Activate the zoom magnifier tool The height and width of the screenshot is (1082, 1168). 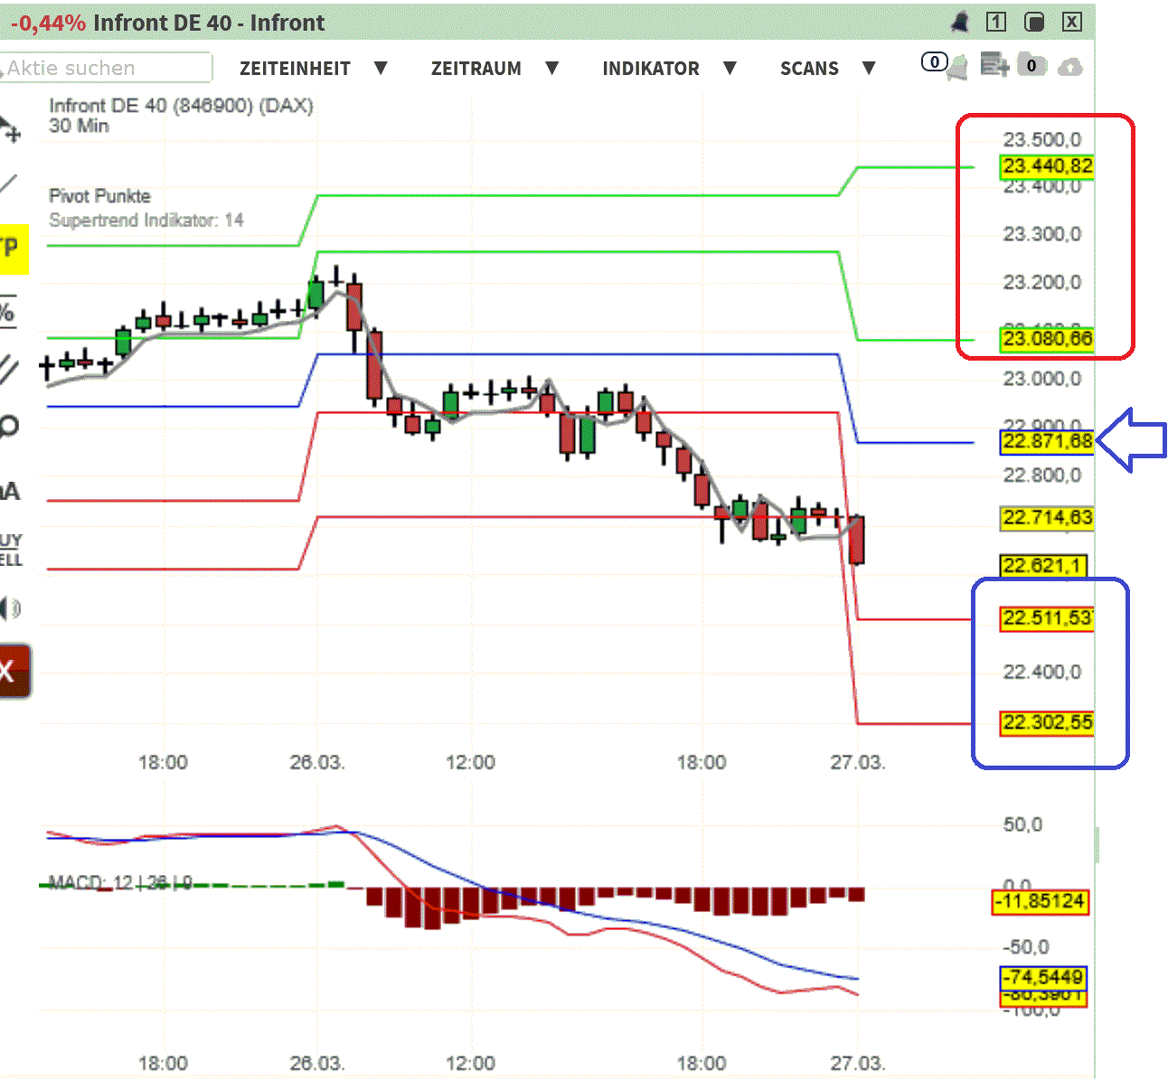(x=11, y=425)
